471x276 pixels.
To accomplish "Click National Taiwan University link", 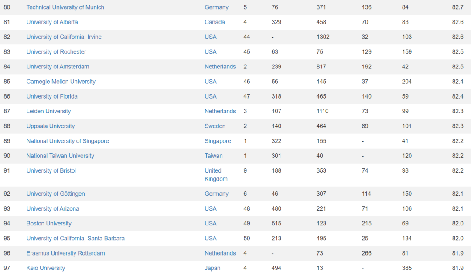I will tap(60, 156).
